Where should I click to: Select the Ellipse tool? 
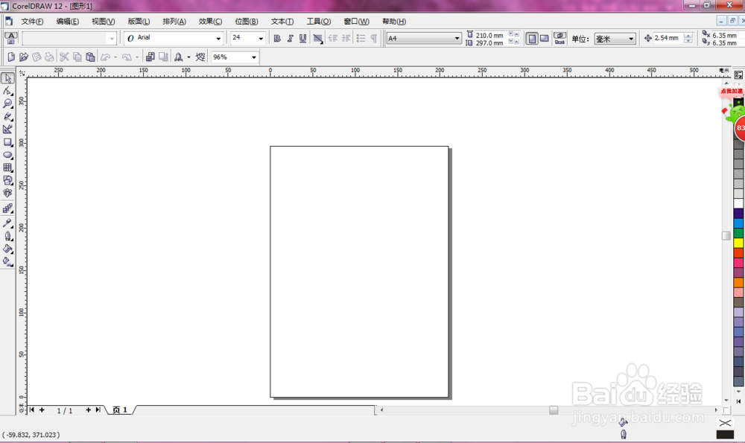(7, 155)
